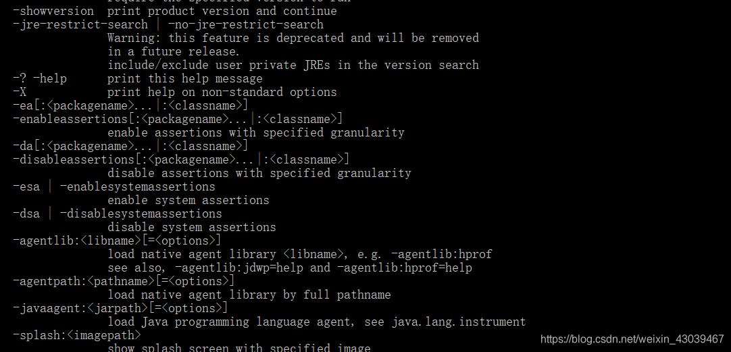Click '-splash:<imagepath>' option line
Screen dimensions: 731x352
coord(76,335)
